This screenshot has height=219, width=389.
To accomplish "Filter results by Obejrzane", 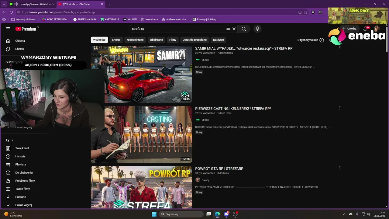I will pos(157,40).
